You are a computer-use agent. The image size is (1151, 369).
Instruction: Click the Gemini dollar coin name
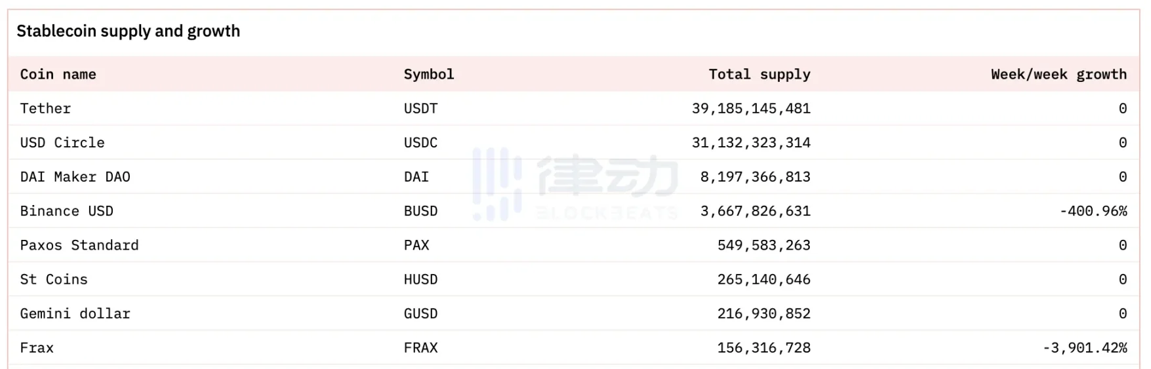[x=75, y=313]
